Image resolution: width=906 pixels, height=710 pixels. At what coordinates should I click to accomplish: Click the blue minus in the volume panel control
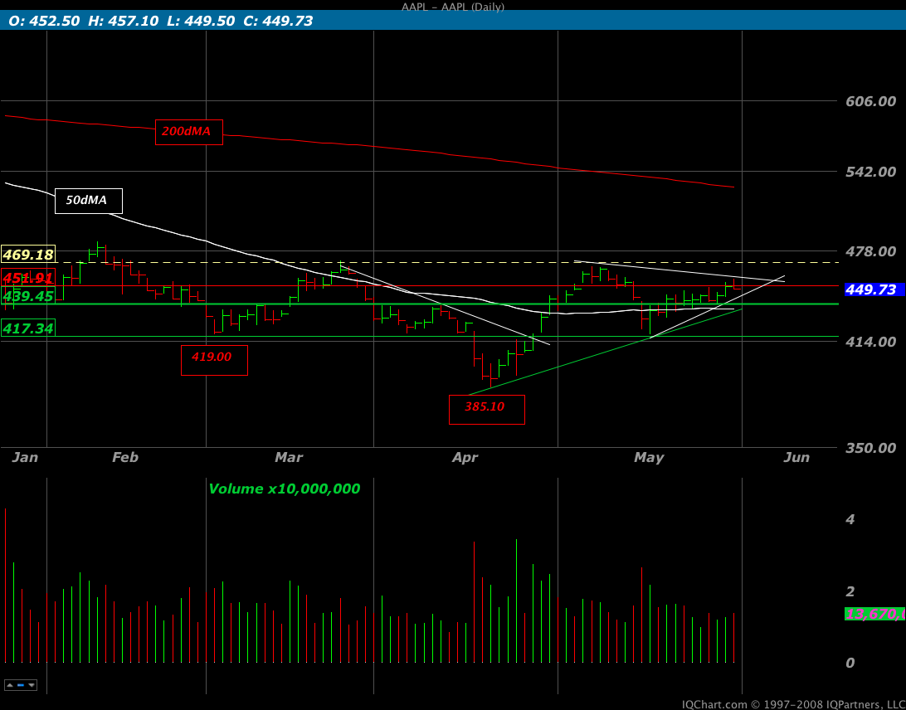[20, 685]
